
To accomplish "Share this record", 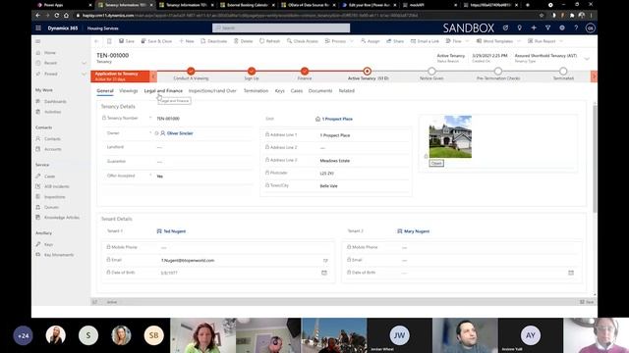I will point(395,41).
